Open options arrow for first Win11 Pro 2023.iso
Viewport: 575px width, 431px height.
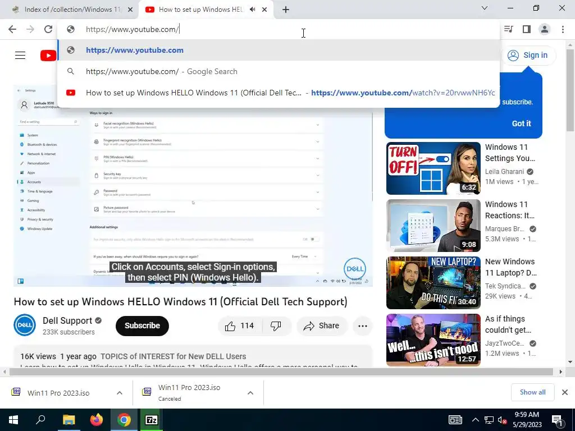[120, 393]
